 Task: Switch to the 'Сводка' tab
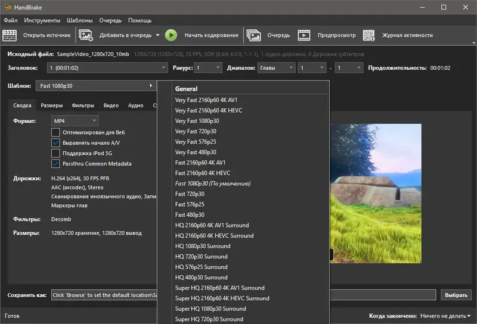point(22,105)
